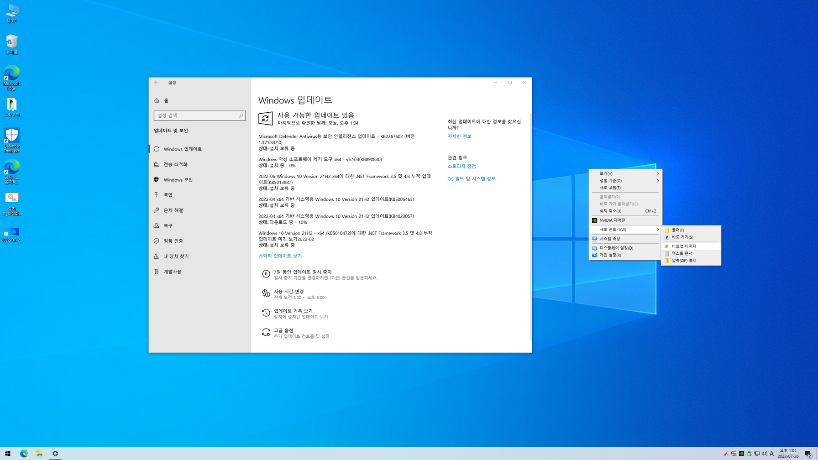
Task: Open NVIDIA 제어판 from context menu
Action: coord(625,220)
